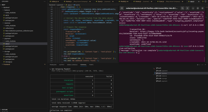
Task: Collapse the balance folder
Action: (24, 10)
